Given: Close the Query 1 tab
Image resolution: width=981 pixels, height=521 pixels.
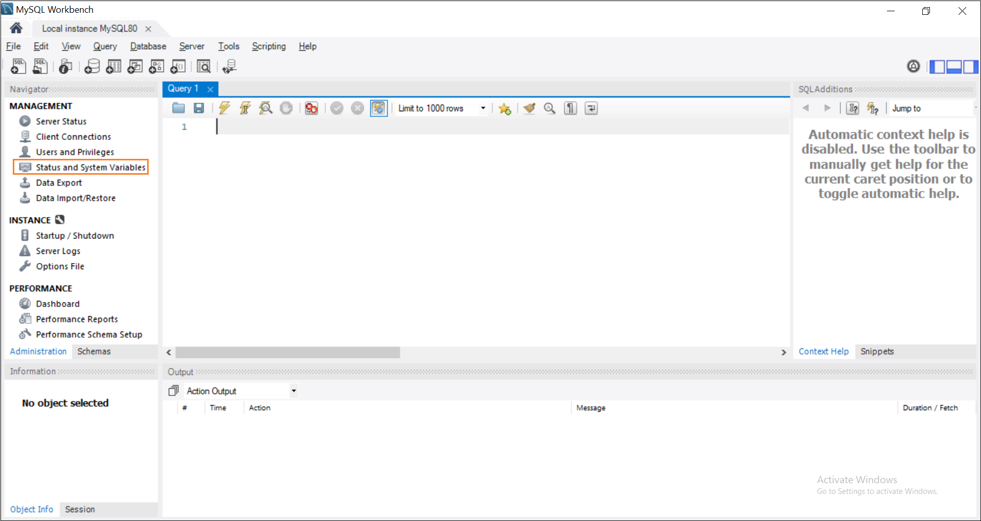Looking at the screenshot, I should (210, 89).
